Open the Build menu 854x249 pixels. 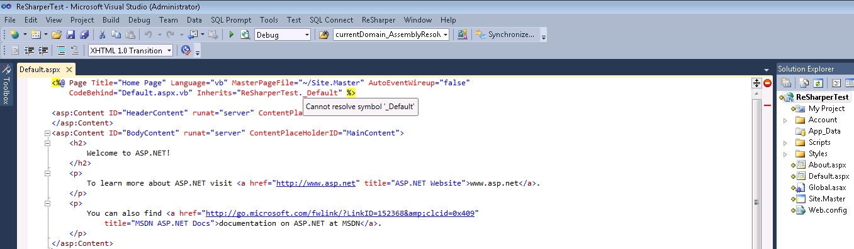(x=111, y=20)
